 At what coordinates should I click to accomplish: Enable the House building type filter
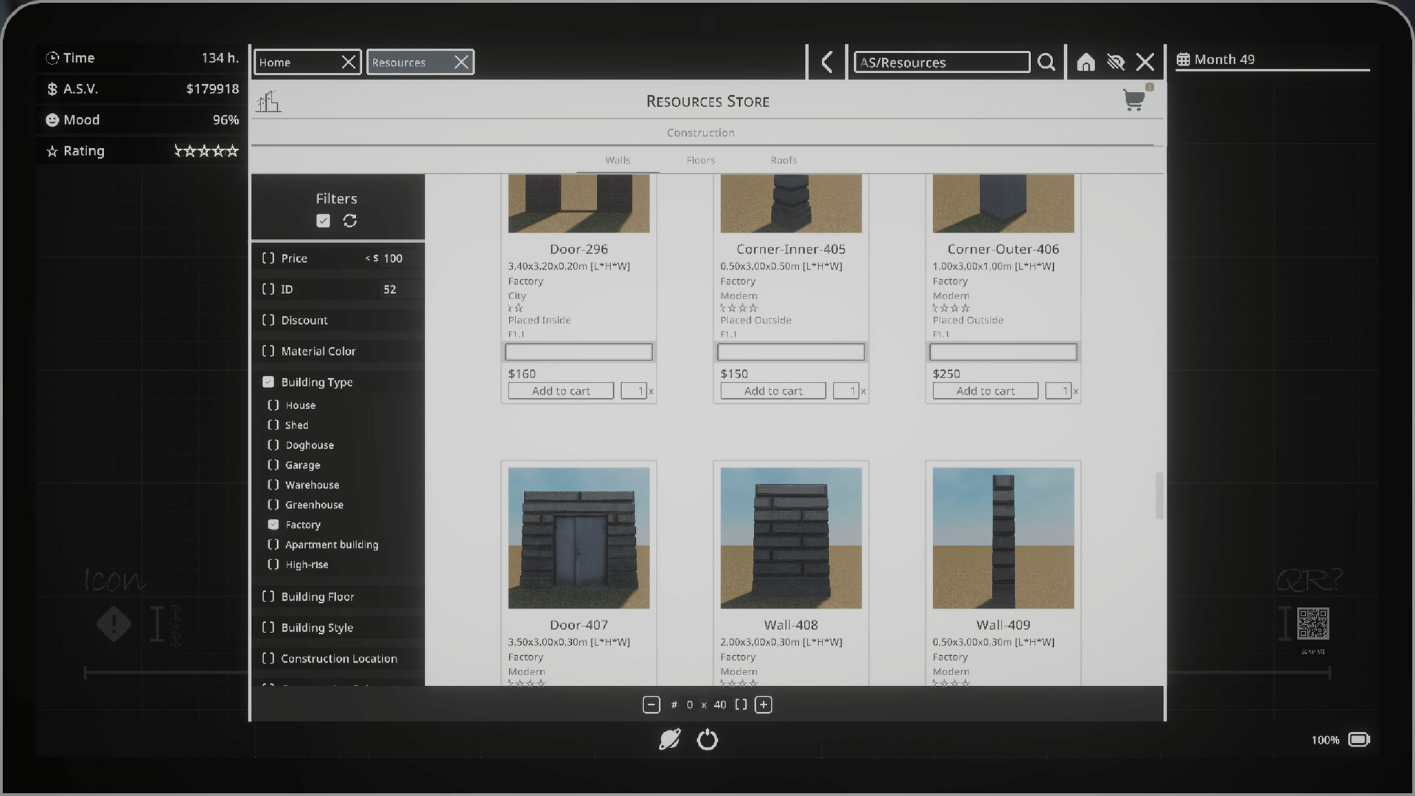272,405
